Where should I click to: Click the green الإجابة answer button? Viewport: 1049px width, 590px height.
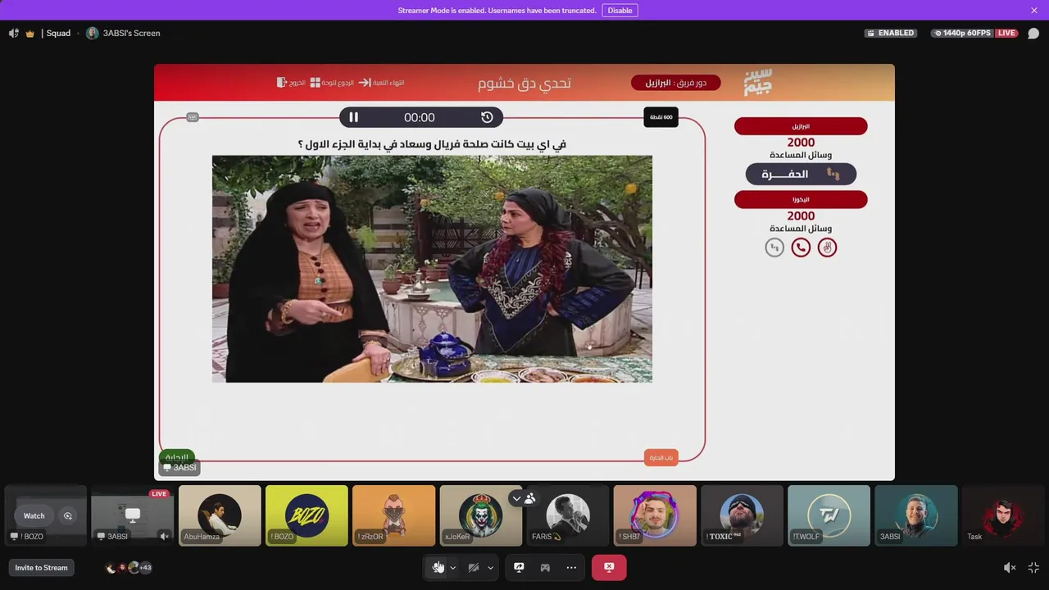[176, 456]
